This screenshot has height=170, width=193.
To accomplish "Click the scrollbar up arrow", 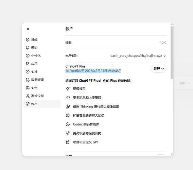I will [x=172, y=24].
